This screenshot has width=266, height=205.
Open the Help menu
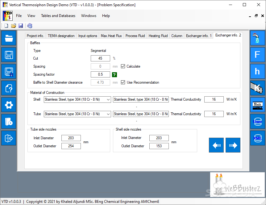pos(106,16)
